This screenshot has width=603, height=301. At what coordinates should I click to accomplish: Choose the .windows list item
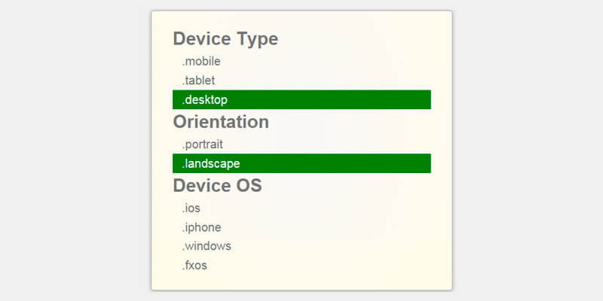pyautogui.click(x=206, y=246)
